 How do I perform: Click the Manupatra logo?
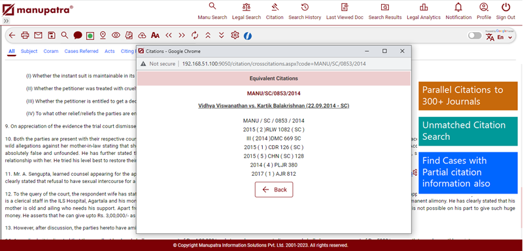tap(37, 10)
